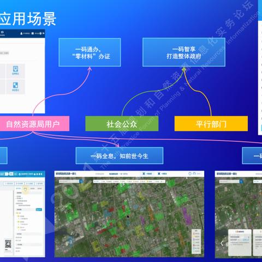Toggle first layer filter in map toolbar
Image resolution: width=262 pixels, height=262 pixels.
[97, 181]
